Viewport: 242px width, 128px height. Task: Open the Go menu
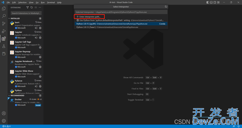coord(37,3)
